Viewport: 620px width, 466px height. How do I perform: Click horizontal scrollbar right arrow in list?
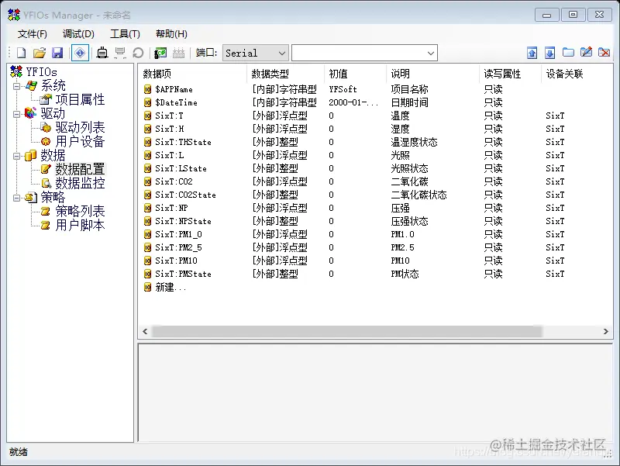(x=605, y=332)
